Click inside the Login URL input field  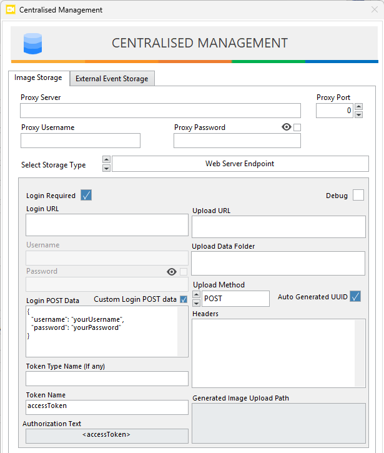coord(107,225)
